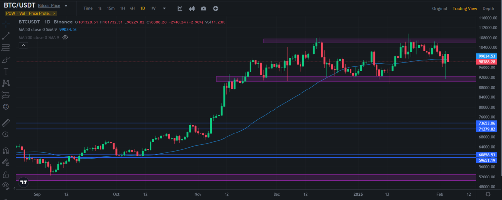502x200 pixels.
Task: Take a chart snapshot with camera icon
Action: [203, 8]
